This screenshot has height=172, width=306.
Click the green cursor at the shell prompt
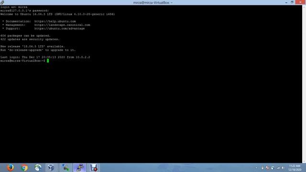pos(48,61)
